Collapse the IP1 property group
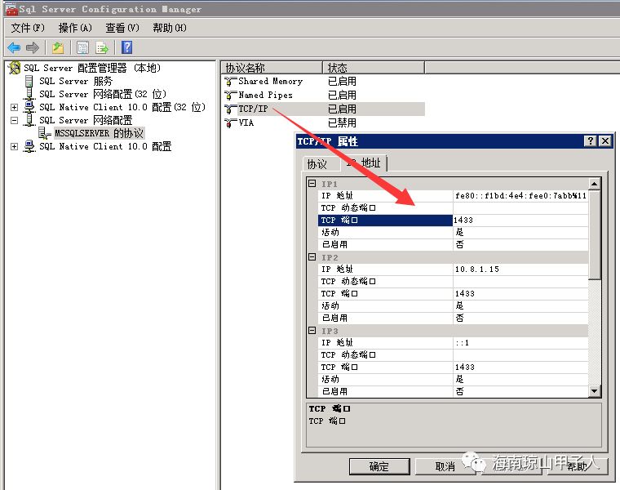This screenshot has width=620, height=490. (x=312, y=184)
